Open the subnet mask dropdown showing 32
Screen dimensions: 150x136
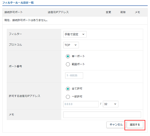point(110,104)
